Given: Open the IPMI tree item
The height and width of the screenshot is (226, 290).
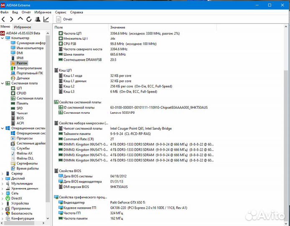Looking at the screenshot, I should click(x=17, y=58).
